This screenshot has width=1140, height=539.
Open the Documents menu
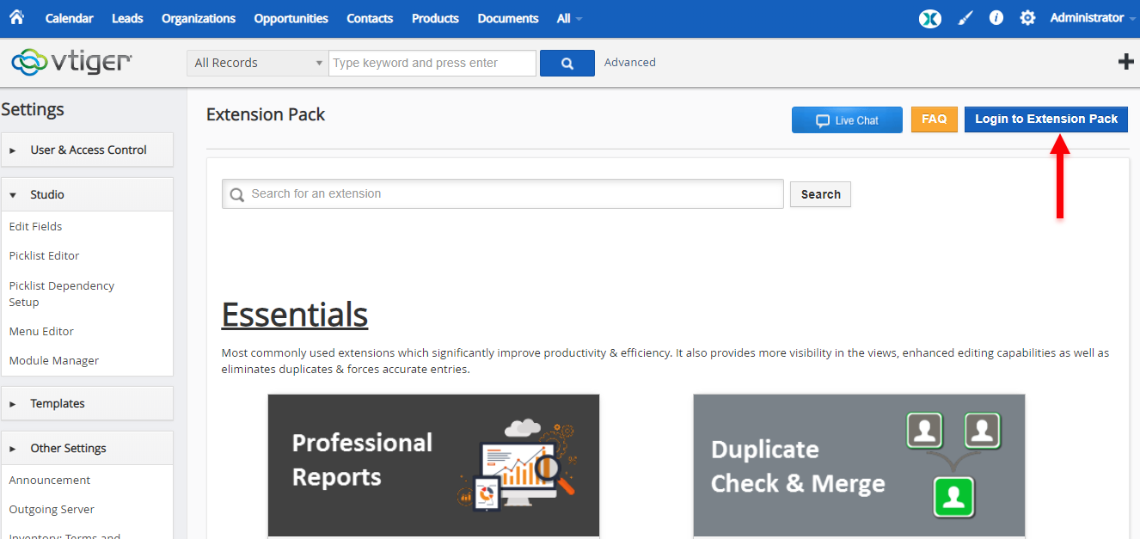508,18
